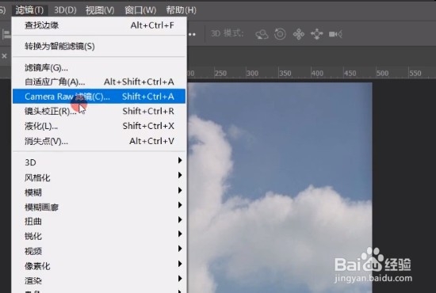This screenshot has width=436, height=293.
Task: Expand the 风格化 submenu
Action: click(99, 177)
